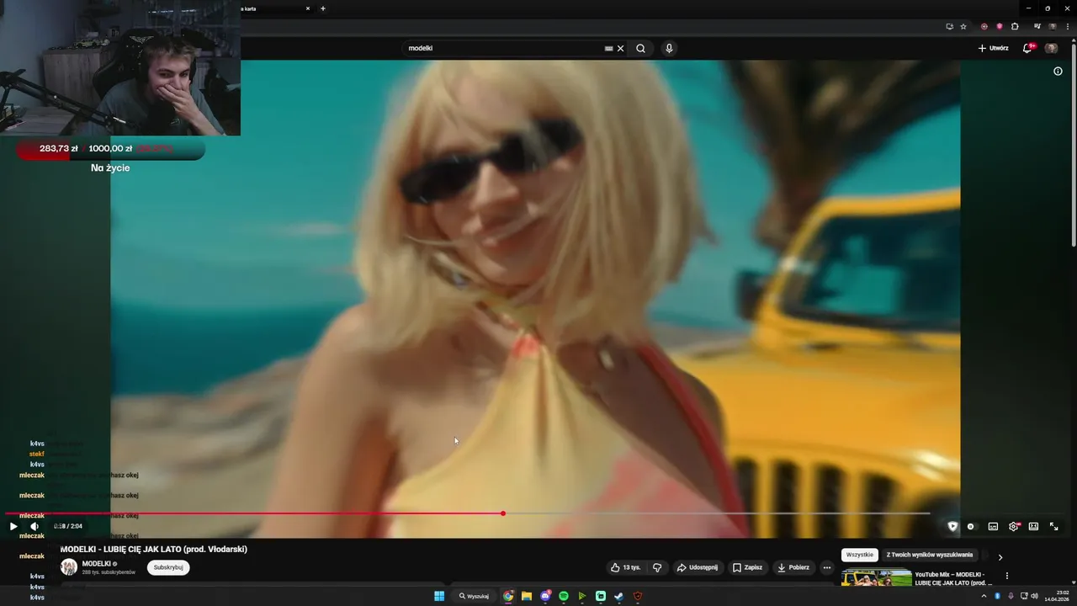Click the Bluetooth tray icon
This screenshot has height=606, width=1077.
[x=997, y=596]
